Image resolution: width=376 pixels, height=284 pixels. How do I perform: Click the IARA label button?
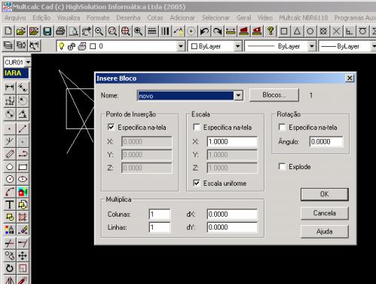(x=16, y=73)
